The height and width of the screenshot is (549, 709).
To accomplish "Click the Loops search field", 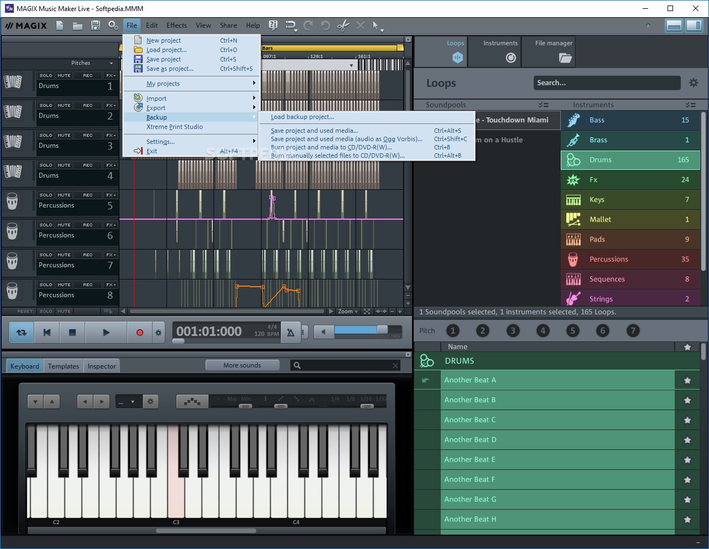I will coord(607,83).
